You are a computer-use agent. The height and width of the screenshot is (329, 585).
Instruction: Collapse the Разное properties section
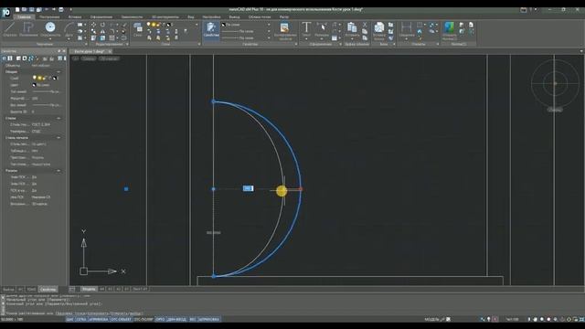point(58,171)
